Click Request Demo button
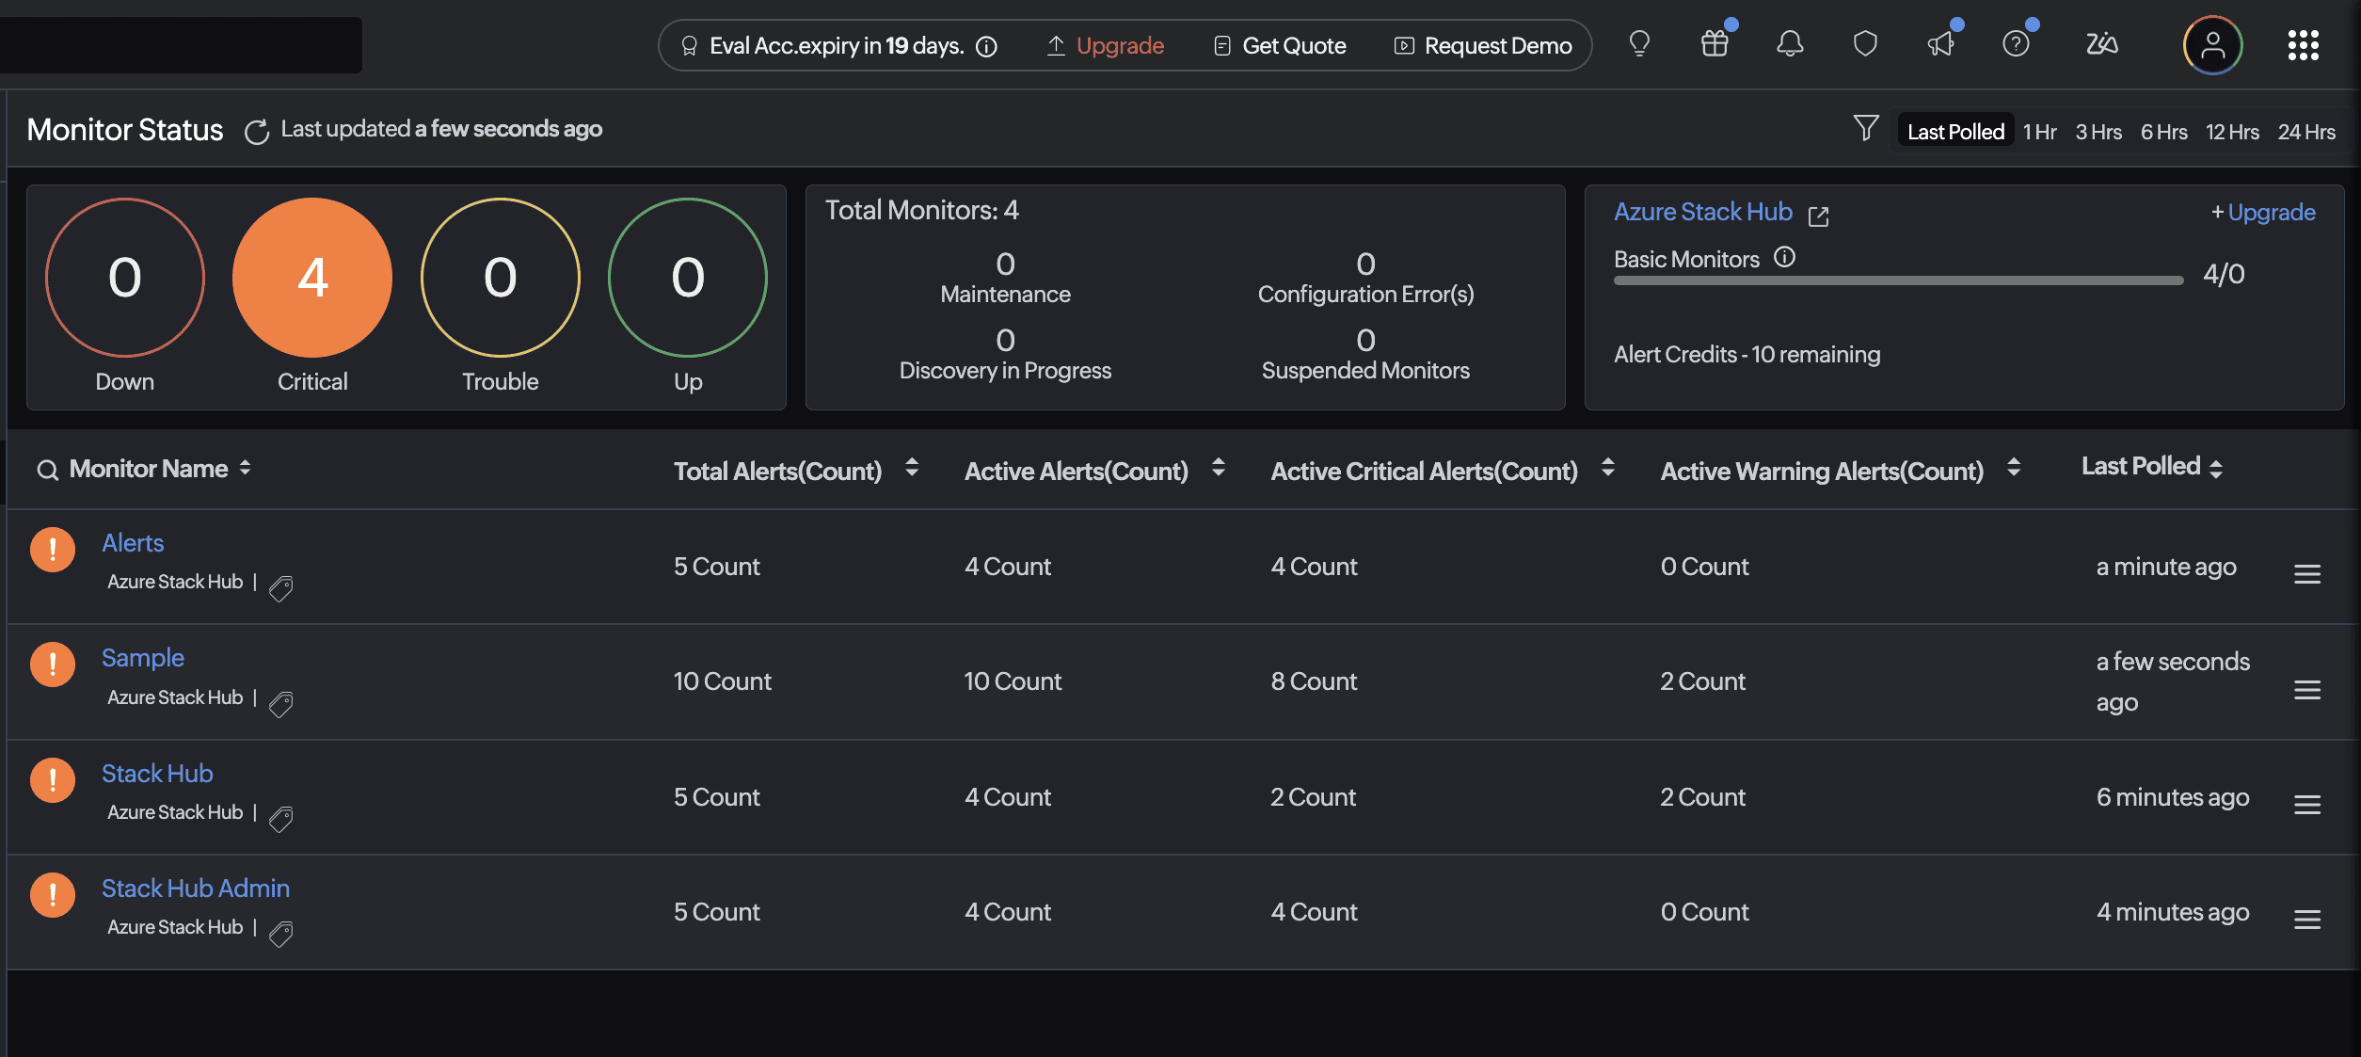Image resolution: width=2361 pixels, height=1057 pixels. (1483, 45)
